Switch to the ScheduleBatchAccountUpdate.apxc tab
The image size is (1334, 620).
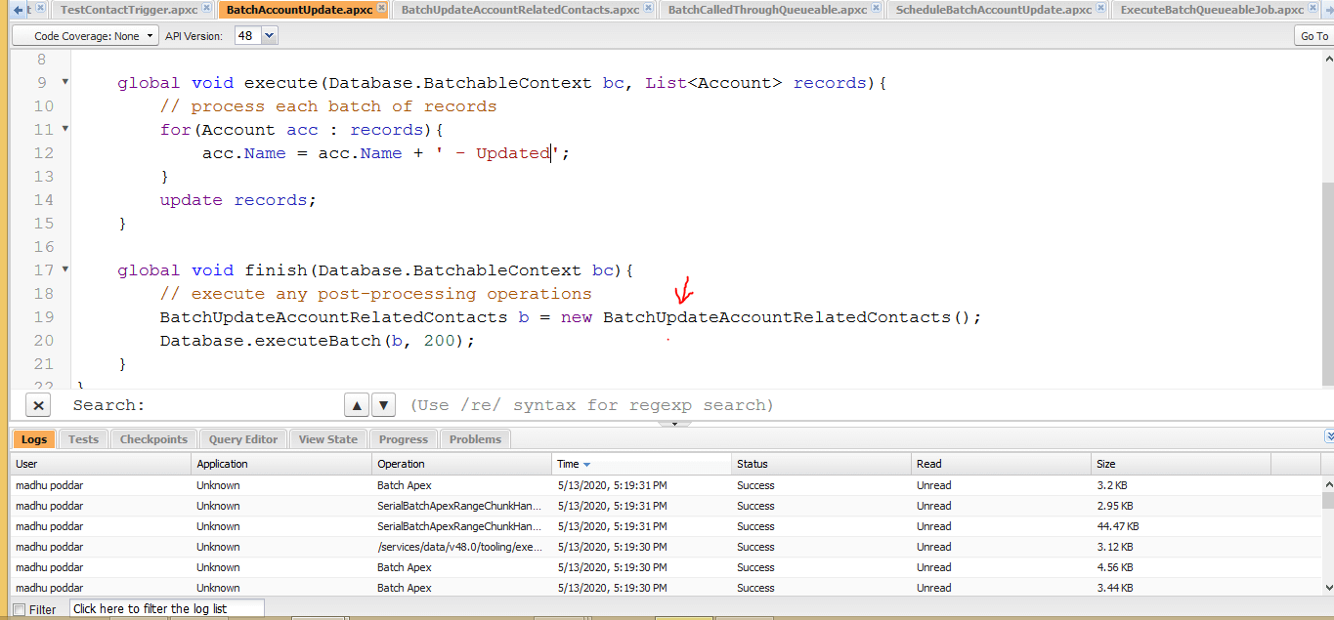993,10
